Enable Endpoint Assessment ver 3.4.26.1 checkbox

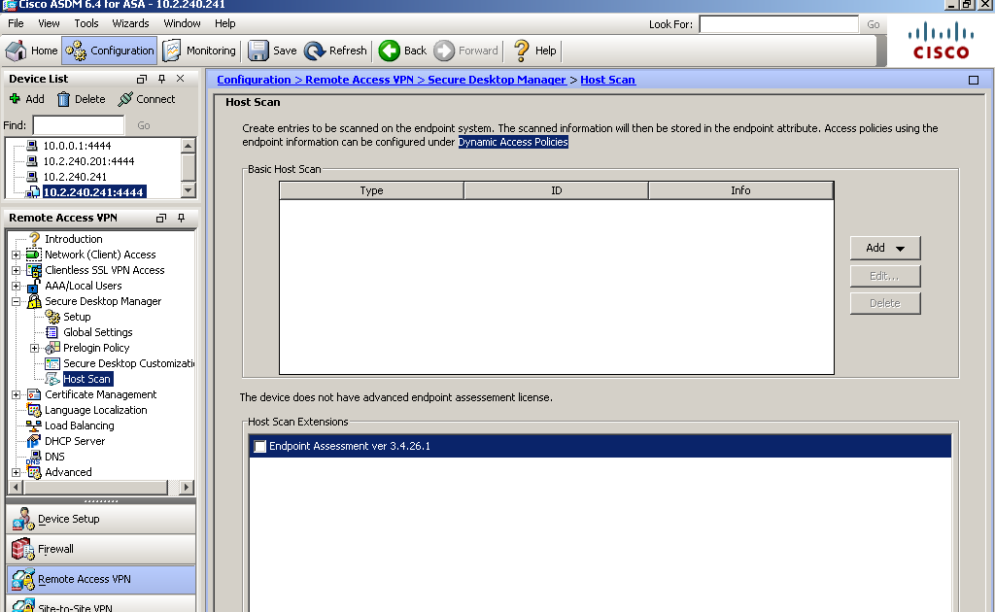pos(260,447)
